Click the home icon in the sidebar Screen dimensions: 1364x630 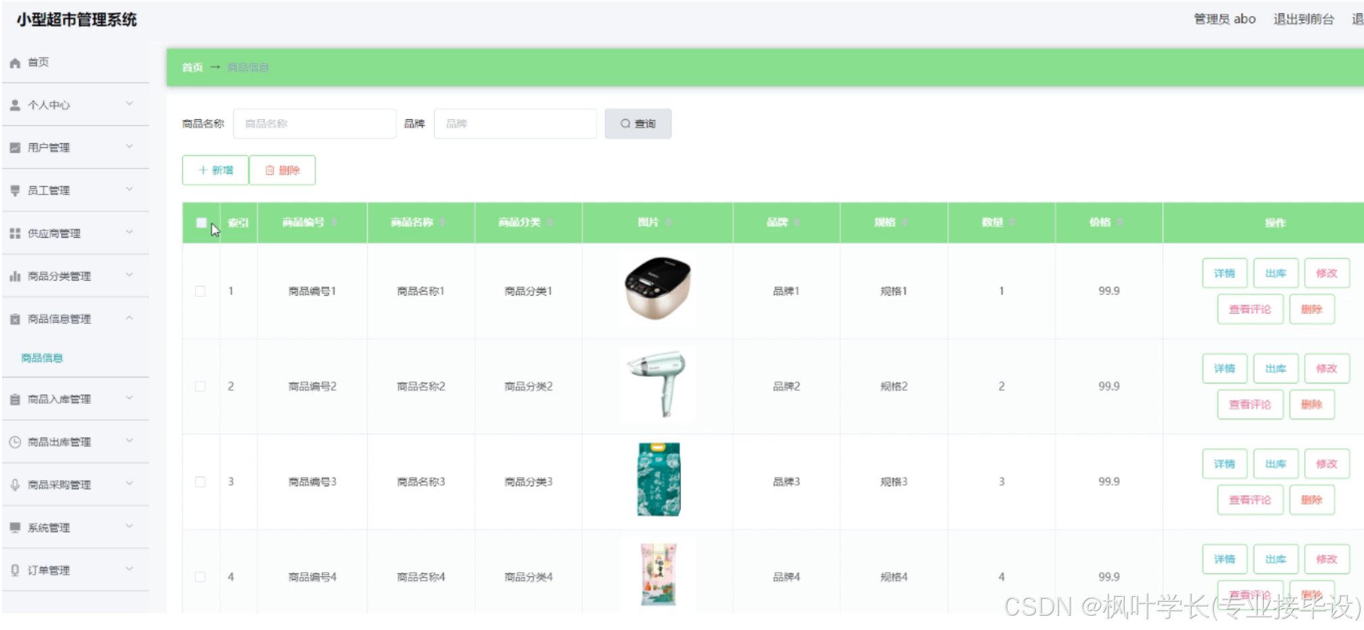pos(15,63)
